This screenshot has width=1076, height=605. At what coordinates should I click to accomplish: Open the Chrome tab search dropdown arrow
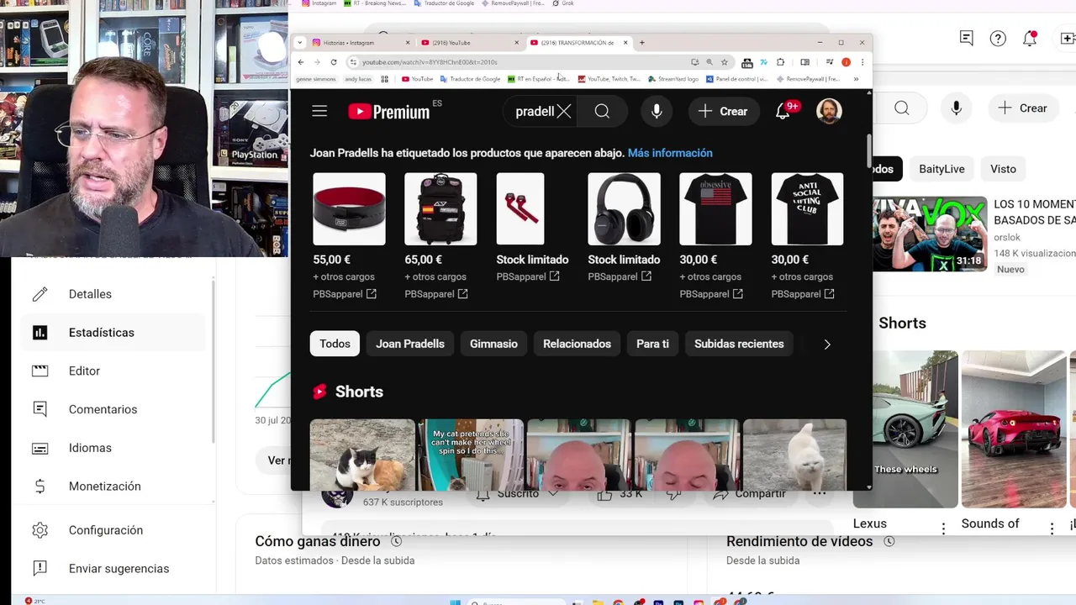click(300, 43)
